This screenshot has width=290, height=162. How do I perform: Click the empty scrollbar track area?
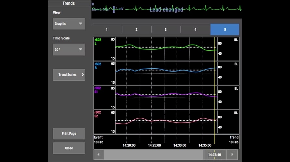click(153, 154)
